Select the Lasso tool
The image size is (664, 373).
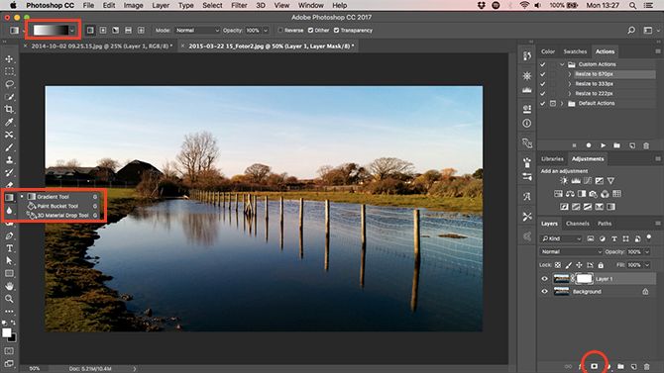9,84
